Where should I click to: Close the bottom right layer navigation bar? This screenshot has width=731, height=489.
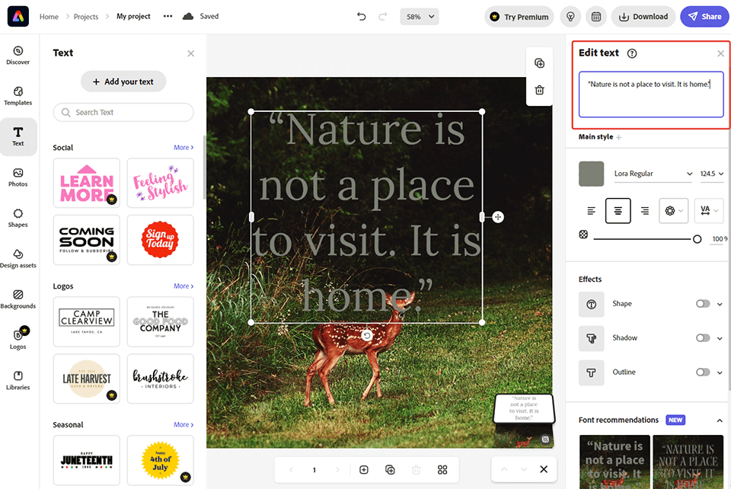(x=544, y=469)
